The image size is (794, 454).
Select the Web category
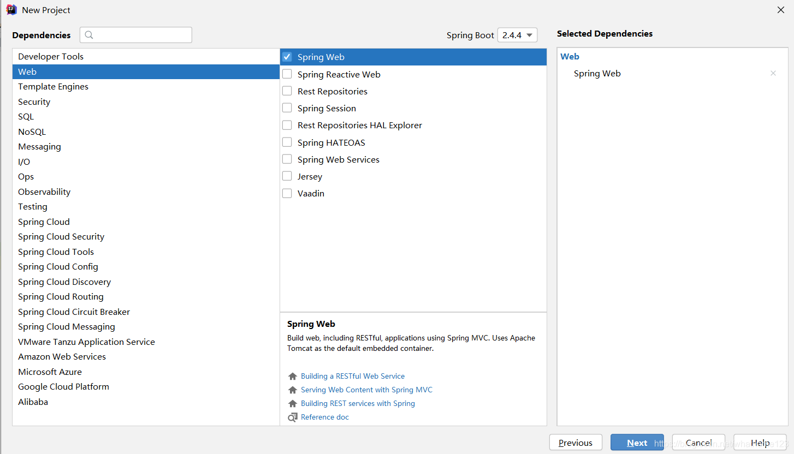pyautogui.click(x=146, y=71)
